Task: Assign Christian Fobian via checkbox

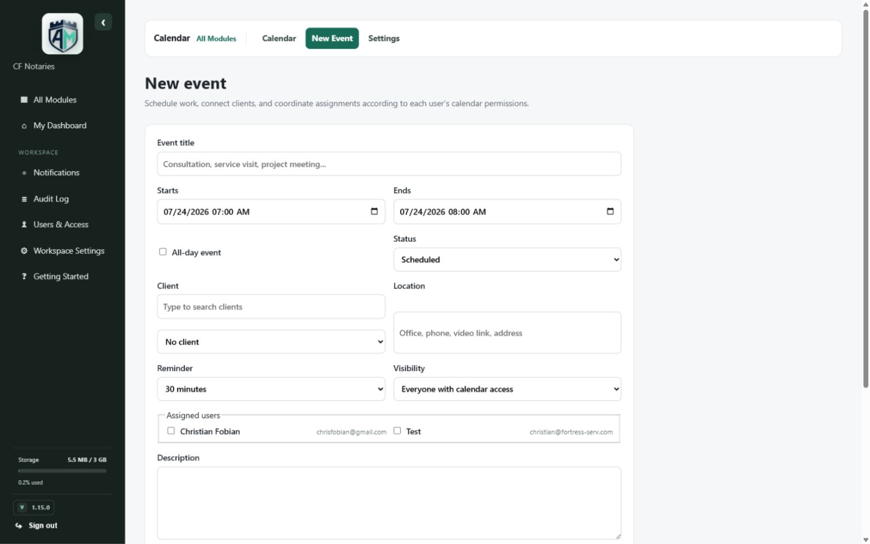Action: point(171,431)
